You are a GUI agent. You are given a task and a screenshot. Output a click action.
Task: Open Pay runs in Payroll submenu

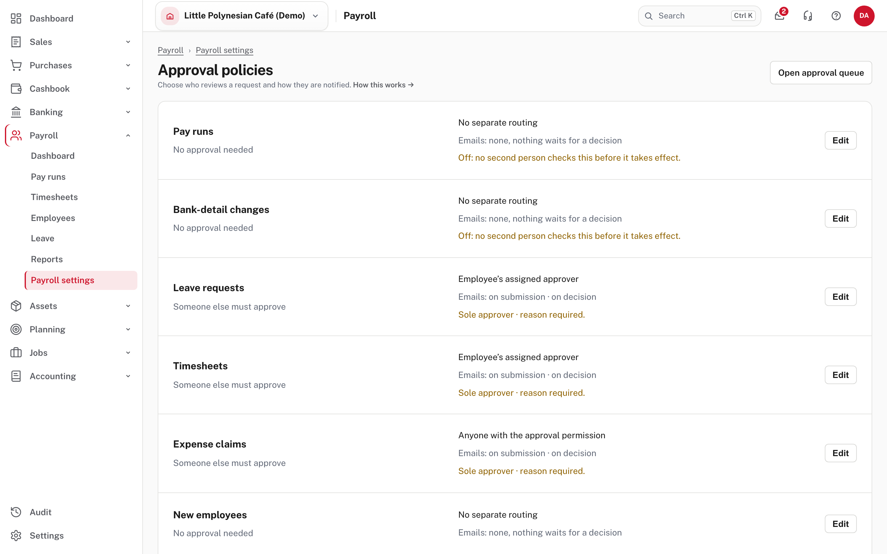click(x=81, y=177)
